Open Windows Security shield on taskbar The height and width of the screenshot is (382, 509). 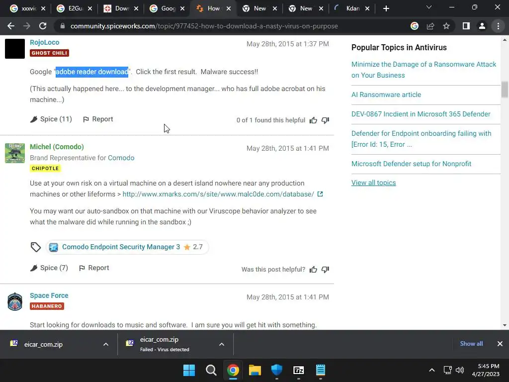(276, 370)
